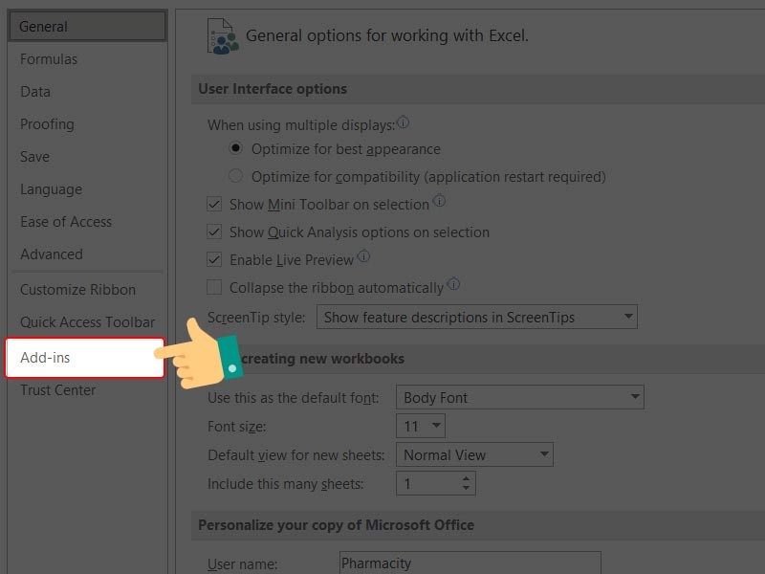This screenshot has height=574, width=765.
Task: Open the ScreenTip style dropdown
Action: (476, 317)
